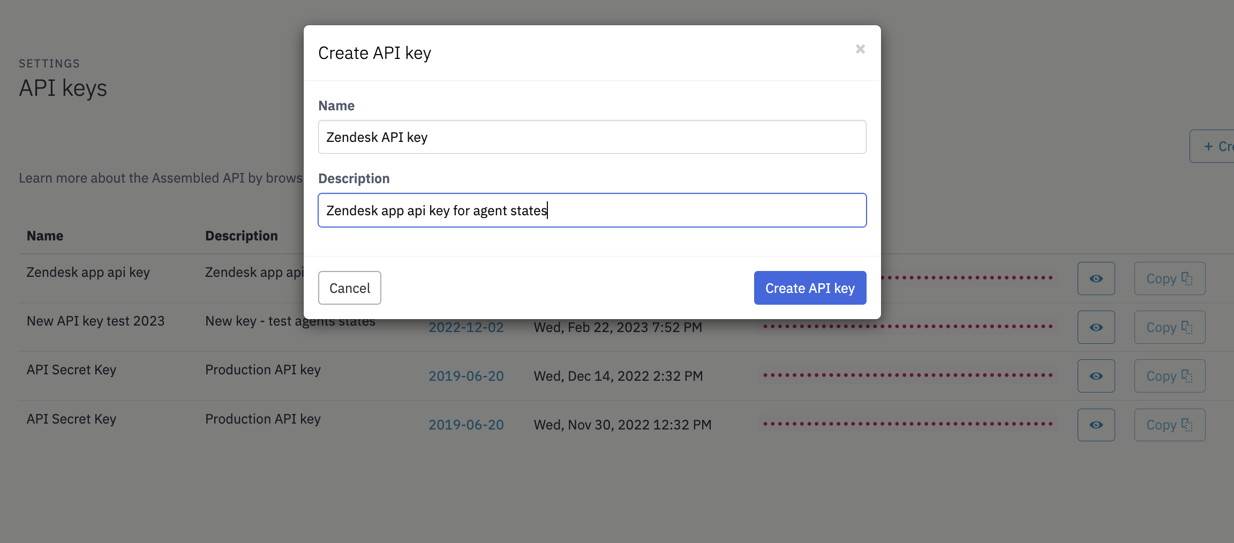The height and width of the screenshot is (543, 1234).
Task: Open 2019-06-20 link in Dec 14 row
Action: point(466,376)
